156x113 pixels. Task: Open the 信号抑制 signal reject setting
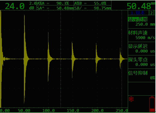tap(141, 75)
